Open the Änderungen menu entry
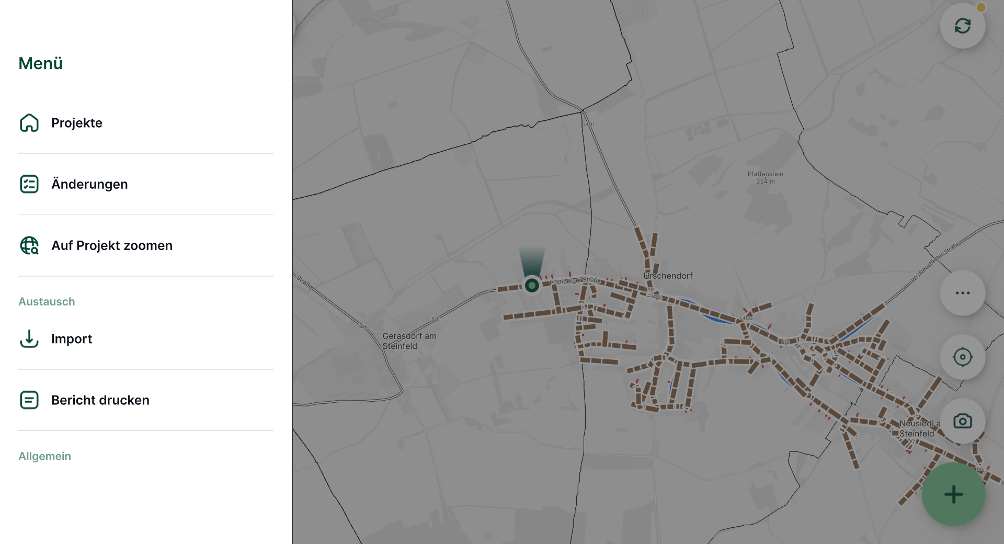 (x=146, y=184)
